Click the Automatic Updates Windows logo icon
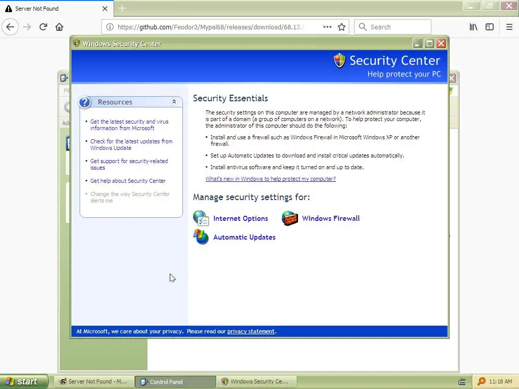The image size is (519, 389). (201, 237)
